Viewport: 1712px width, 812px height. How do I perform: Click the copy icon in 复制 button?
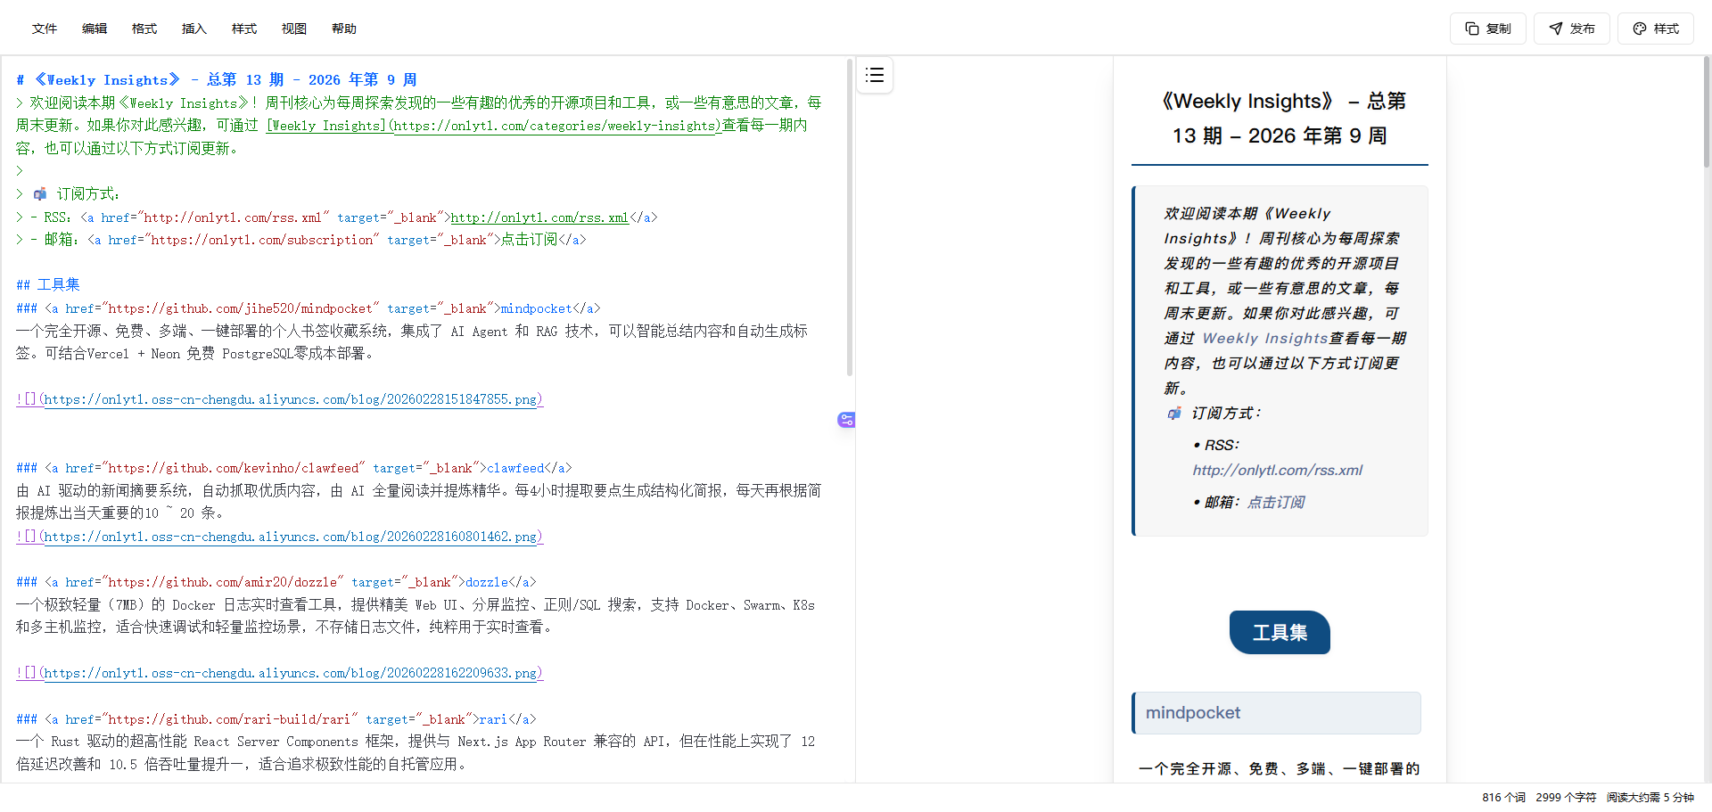(1472, 29)
